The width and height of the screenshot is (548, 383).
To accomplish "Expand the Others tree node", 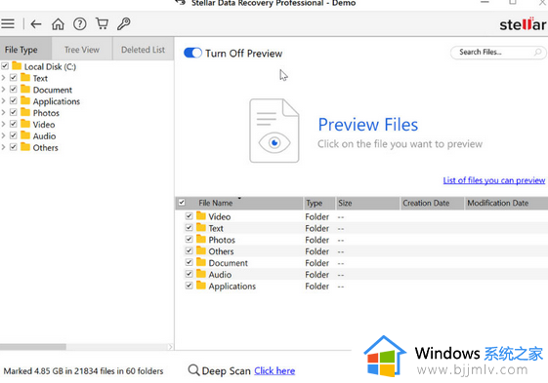I will pyautogui.click(x=3, y=147).
